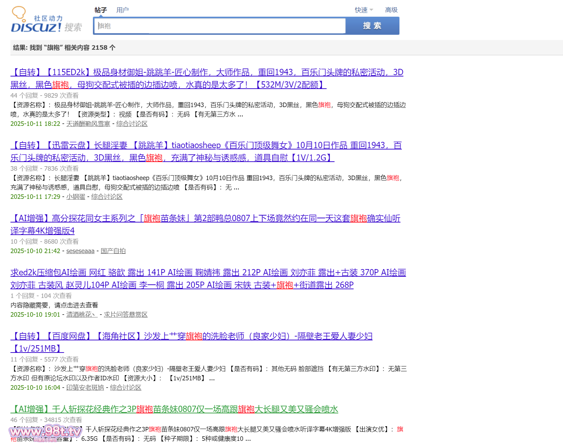The image size is (563, 445).
Task: Open the first result starting with 【自转】【115ED2k】
Action: point(207,72)
